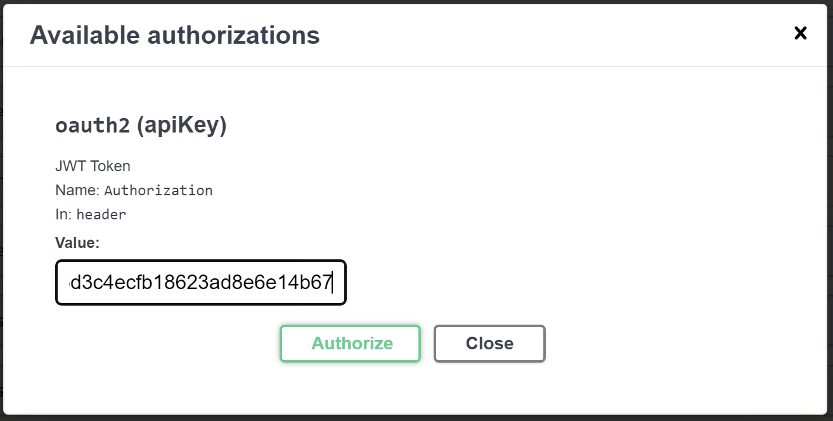Click the JWT Token description text

(92, 166)
